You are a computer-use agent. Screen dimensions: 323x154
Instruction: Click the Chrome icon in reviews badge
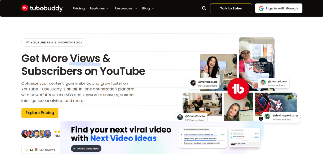[36, 150]
